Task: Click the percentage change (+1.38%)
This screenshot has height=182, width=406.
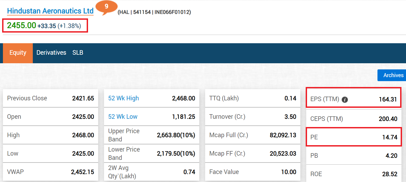Action: (69, 26)
